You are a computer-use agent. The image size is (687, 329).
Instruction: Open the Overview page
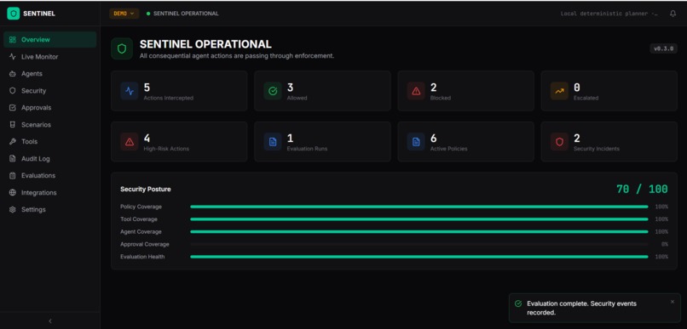tap(50, 40)
